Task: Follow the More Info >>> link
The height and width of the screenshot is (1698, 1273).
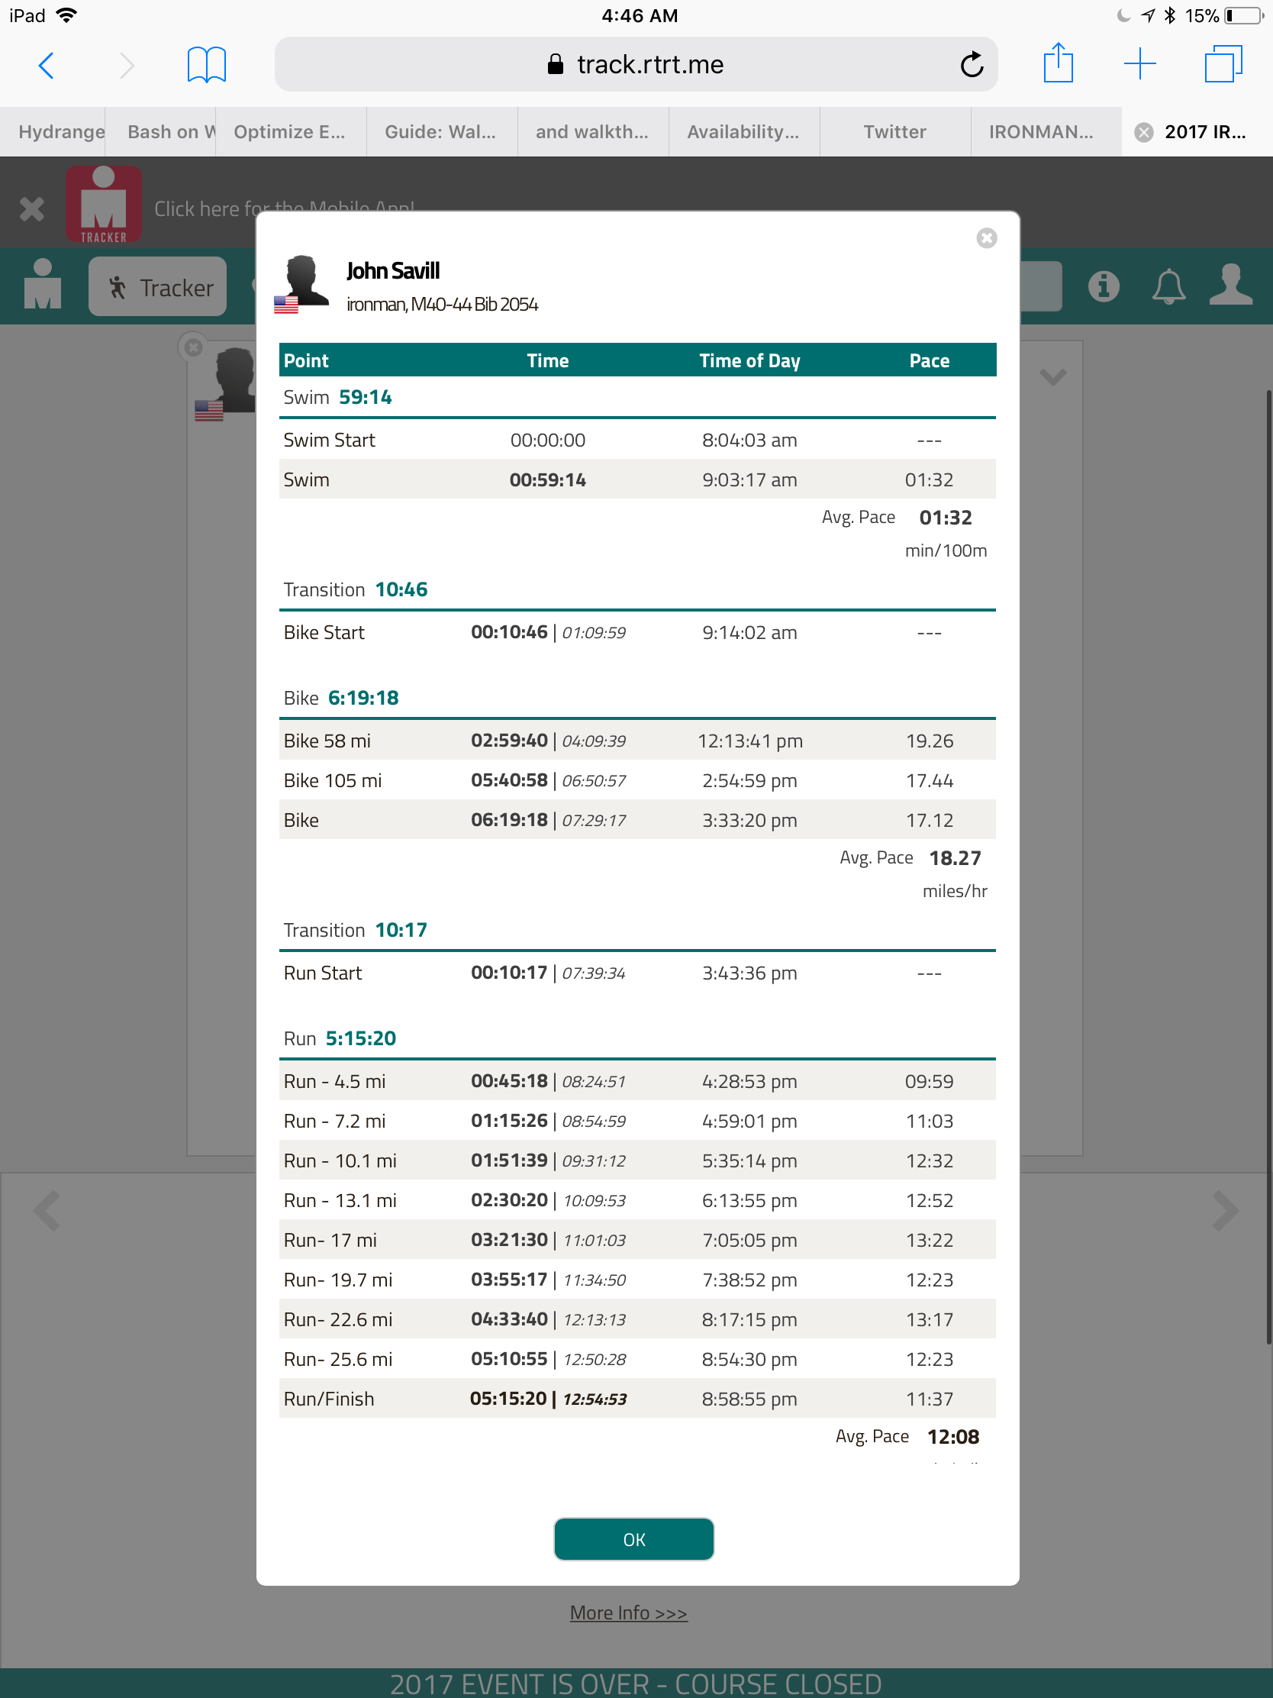Action: click(x=627, y=1612)
